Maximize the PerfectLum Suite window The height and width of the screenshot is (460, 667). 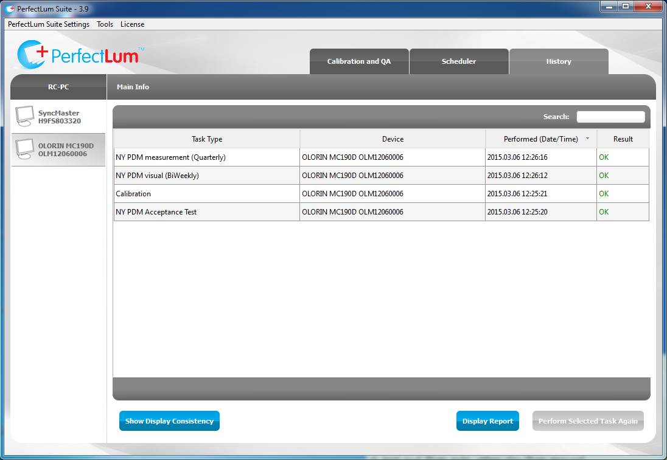click(626, 6)
